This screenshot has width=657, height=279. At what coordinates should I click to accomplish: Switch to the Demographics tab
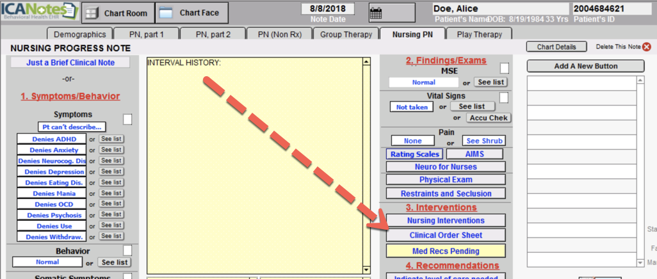point(80,35)
